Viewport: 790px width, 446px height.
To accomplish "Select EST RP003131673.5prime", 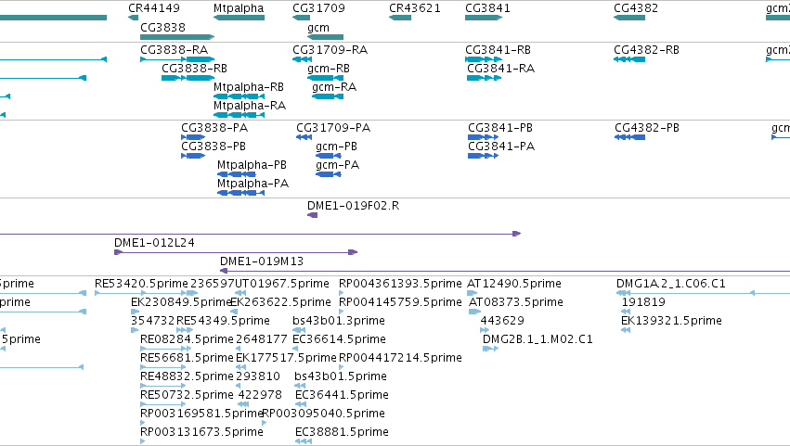I will pos(201,433).
